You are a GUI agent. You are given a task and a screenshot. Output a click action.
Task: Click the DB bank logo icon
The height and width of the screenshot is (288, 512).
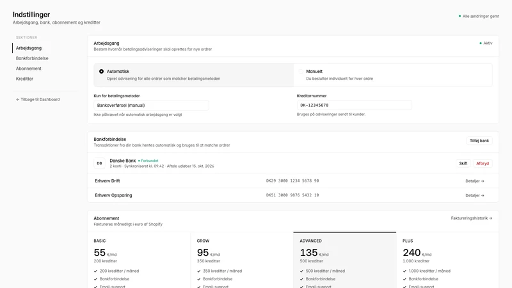coord(99,163)
